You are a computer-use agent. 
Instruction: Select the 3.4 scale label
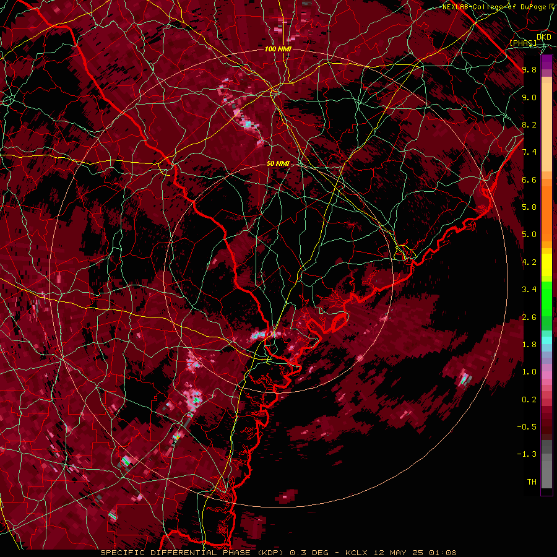click(x=529, y=290)
